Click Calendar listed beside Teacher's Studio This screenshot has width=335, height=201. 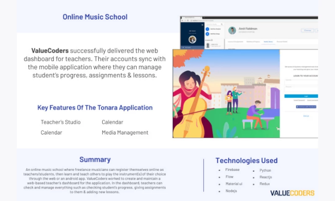pyautogui.click(x=112, y=122)
